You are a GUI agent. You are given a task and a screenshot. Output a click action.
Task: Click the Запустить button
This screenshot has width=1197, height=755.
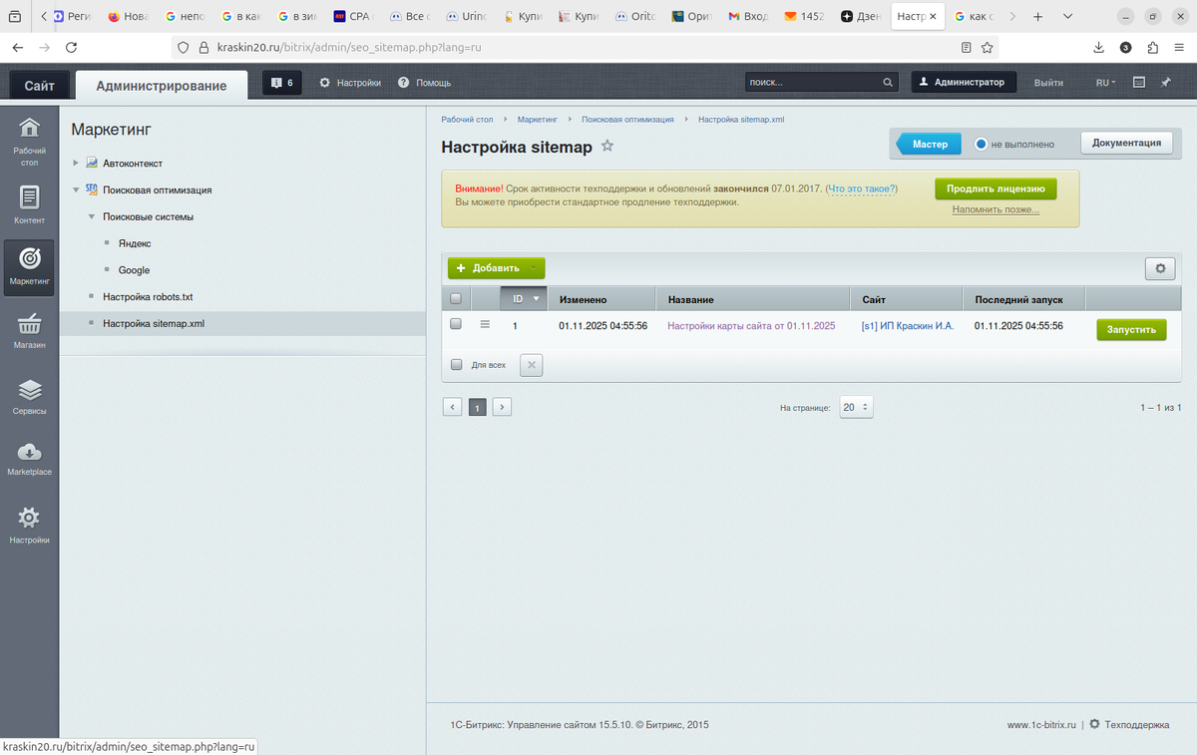[1131, 329]
